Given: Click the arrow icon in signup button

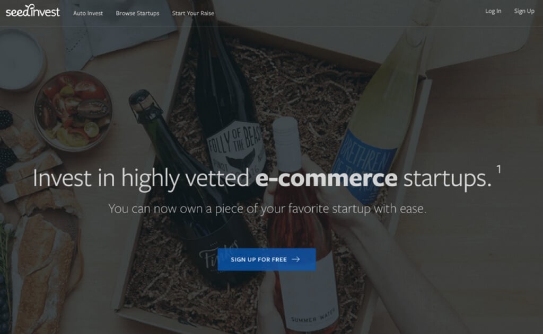Looking at the screenshot, I should pyautogui.click(x=295, y=259).
